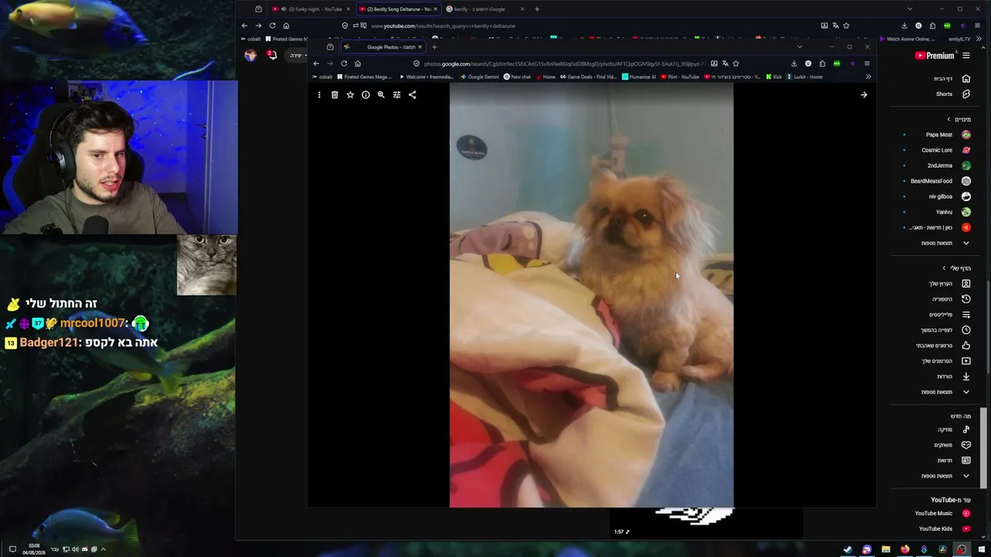Mark the dog photo as favorite
This screenshot has width=991, height=557.
350,95
